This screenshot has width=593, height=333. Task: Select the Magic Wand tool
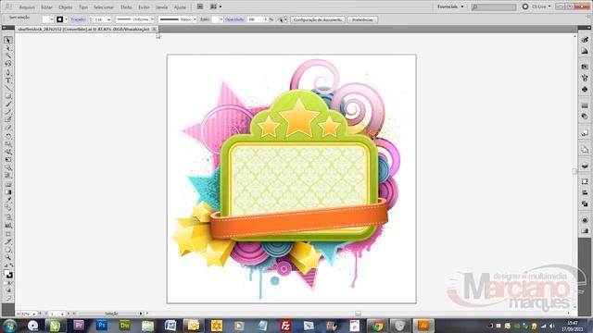pyautogui.click(x=8, y=56)
